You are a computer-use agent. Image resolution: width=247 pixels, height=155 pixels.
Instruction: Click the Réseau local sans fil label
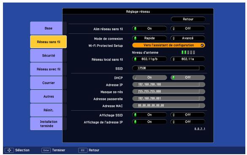[x=107, y=60]
